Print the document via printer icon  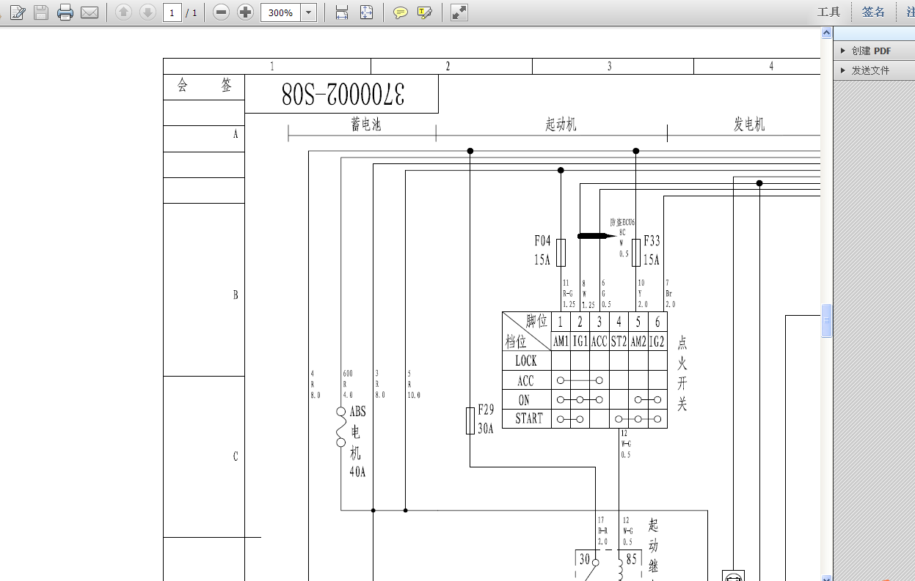[65, 12]
